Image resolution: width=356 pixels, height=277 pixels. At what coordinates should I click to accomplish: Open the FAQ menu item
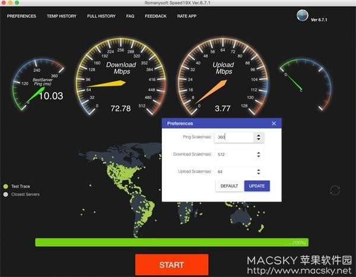(130, 16)
